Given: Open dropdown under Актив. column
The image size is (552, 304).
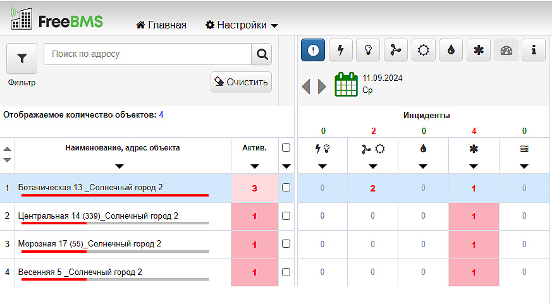Looking at the screenshot, I should tap(255, 166).
